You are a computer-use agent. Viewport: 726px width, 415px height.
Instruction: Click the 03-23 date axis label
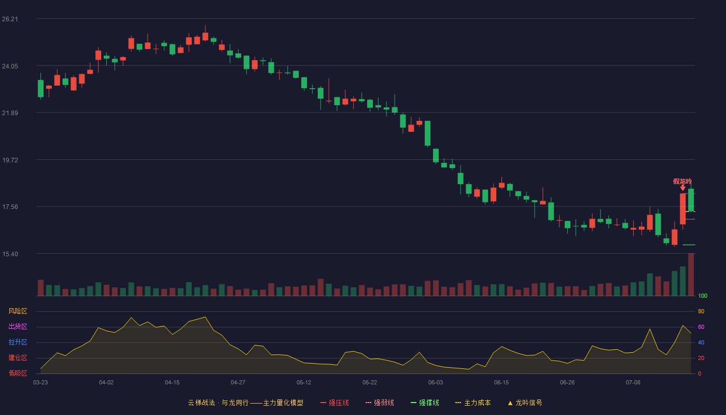coord(40,382)
